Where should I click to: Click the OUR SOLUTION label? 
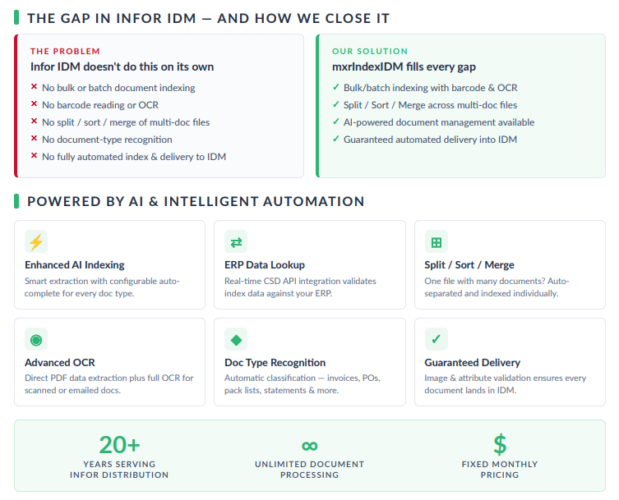tap(370, 51)
